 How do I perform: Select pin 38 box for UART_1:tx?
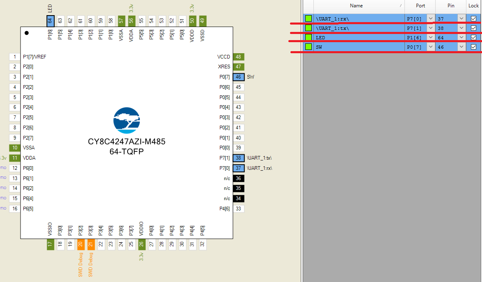(239, 158)
